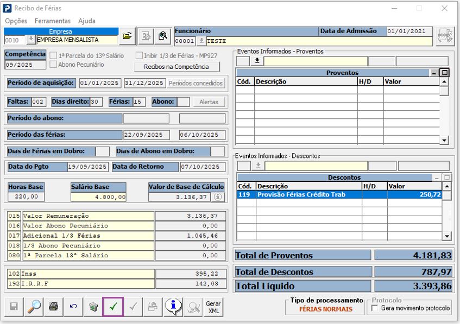Open the Ferramentas menu

[x=53, y=21]
